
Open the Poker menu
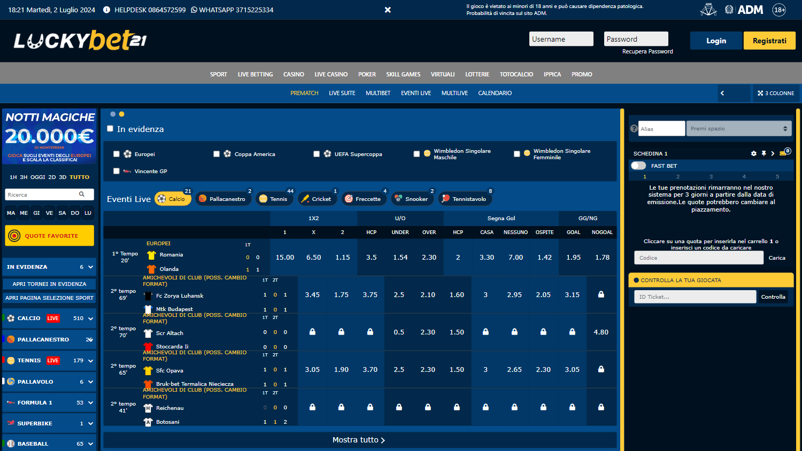point(367,74)
